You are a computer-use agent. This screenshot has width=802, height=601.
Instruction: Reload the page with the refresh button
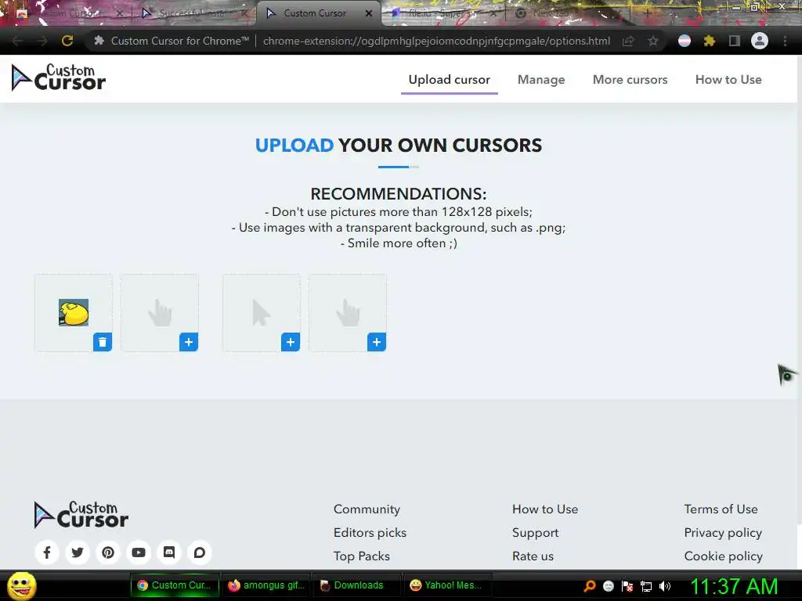point(67,41)
